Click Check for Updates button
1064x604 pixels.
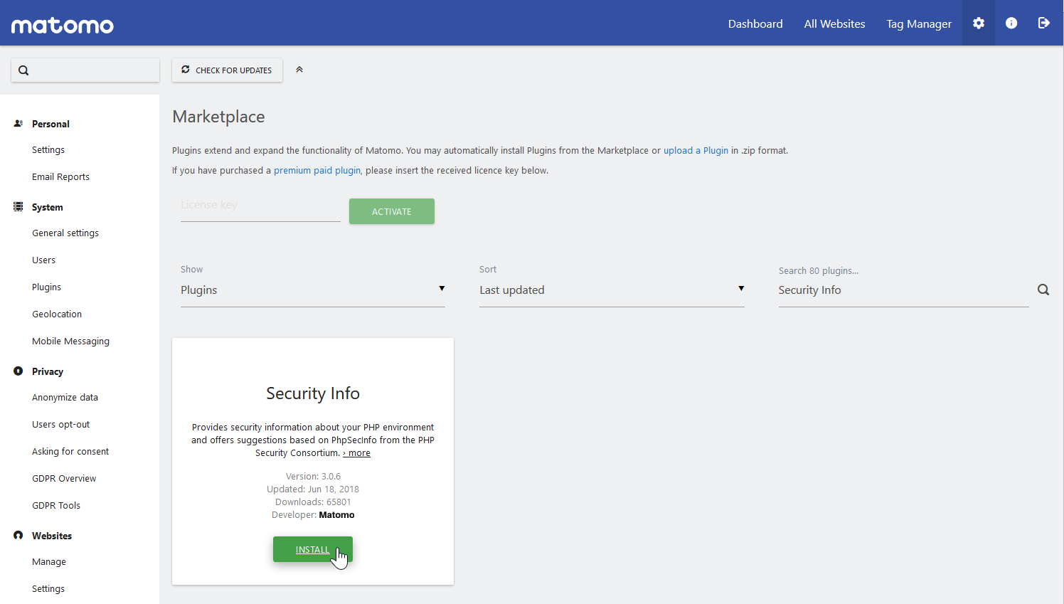pos(227,70)
